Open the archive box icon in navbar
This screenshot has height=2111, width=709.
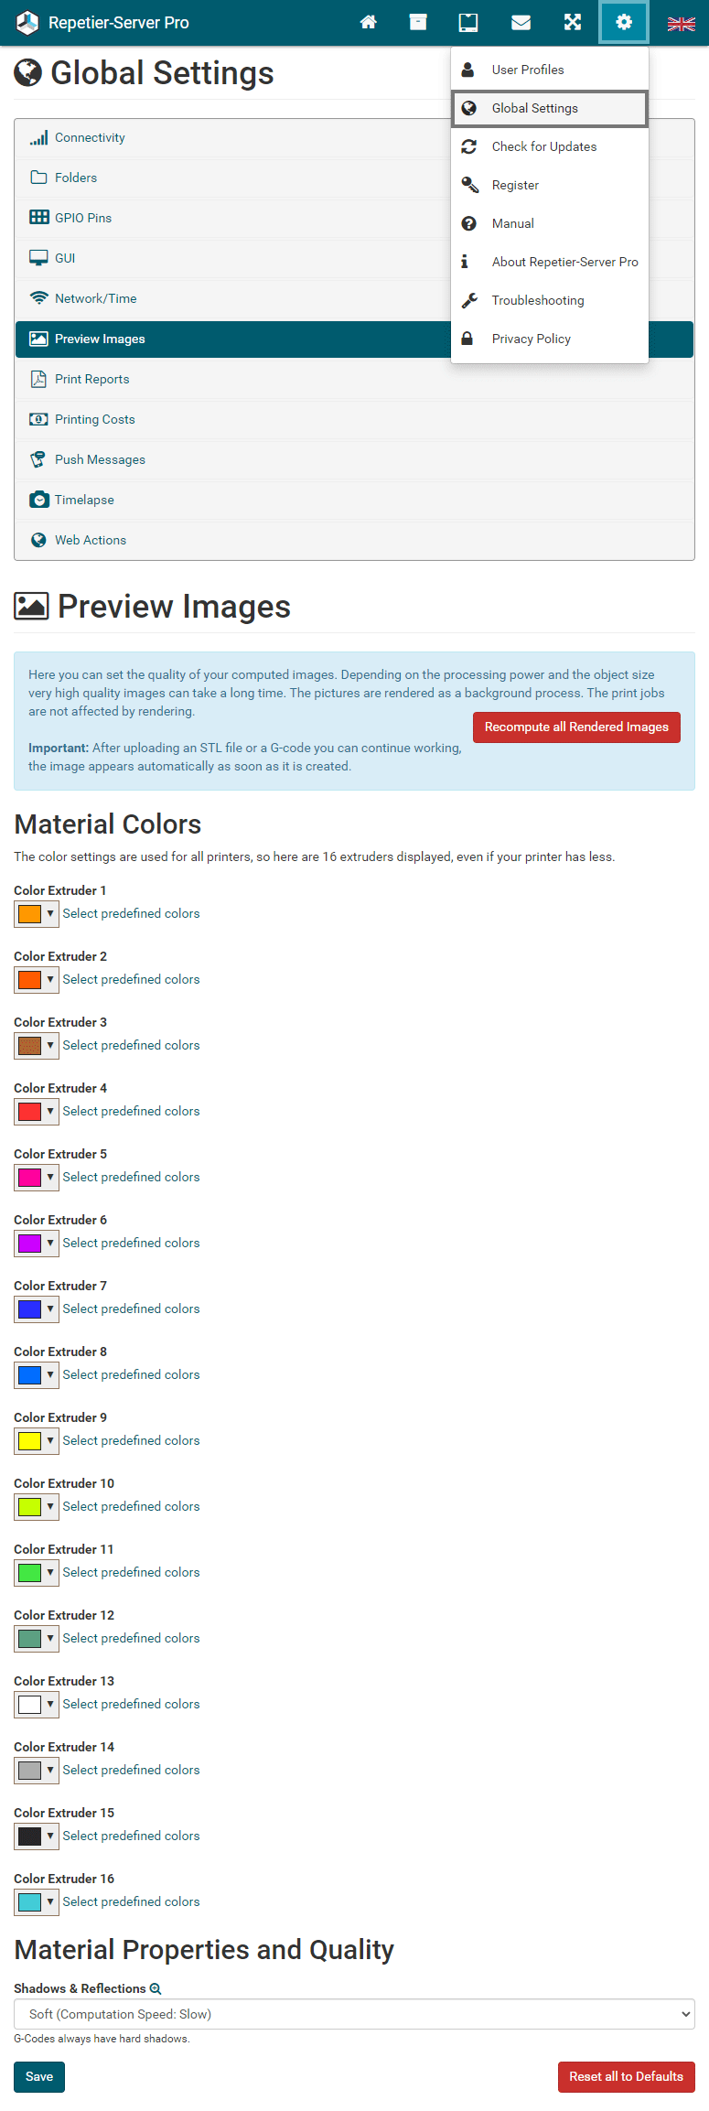(x=418, y=23)
